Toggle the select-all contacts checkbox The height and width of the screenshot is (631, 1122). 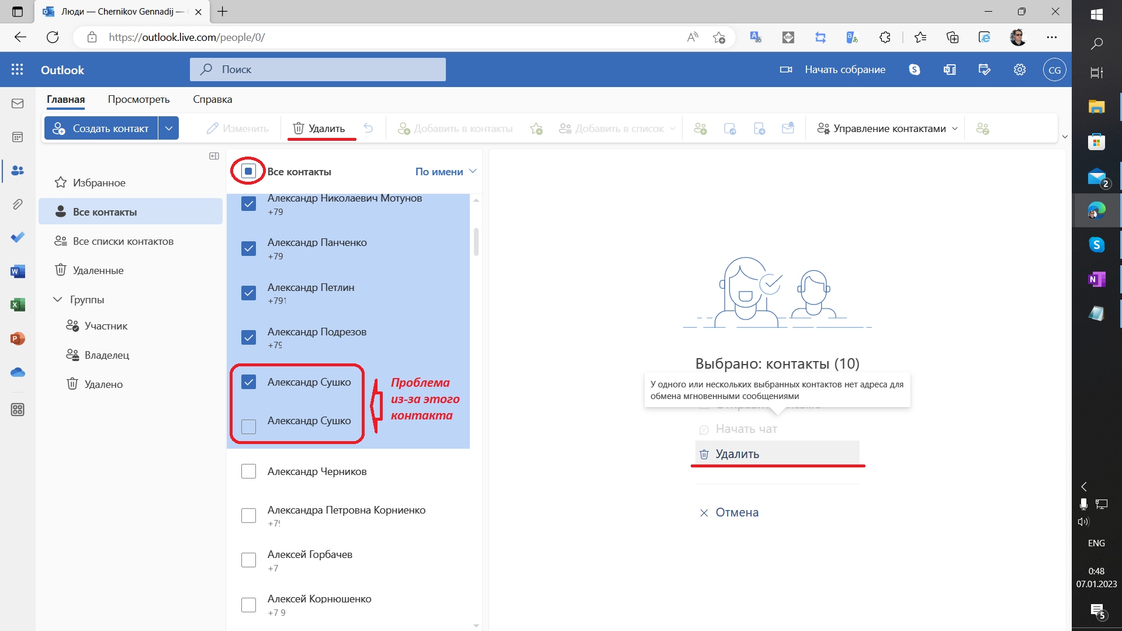[248, 171]
